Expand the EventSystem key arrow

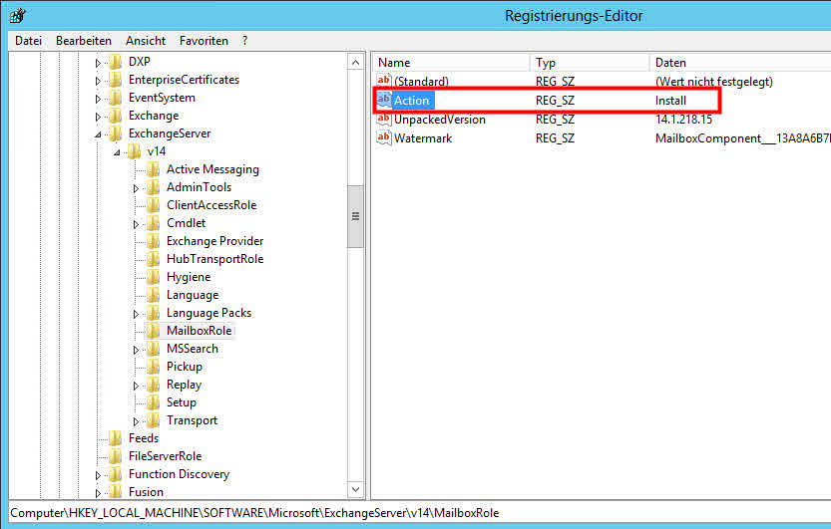pos(98,99)
